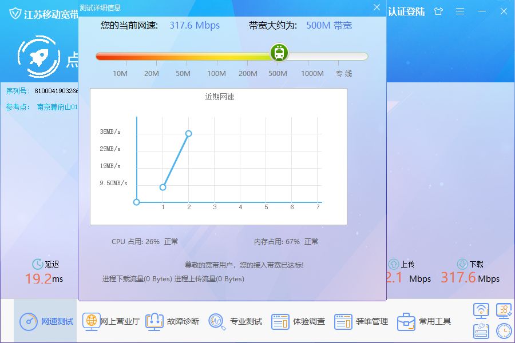This screenshot has width=515, height=343.
Task: Click the 延迟 clock icon
Action: [x=37, y=264]
